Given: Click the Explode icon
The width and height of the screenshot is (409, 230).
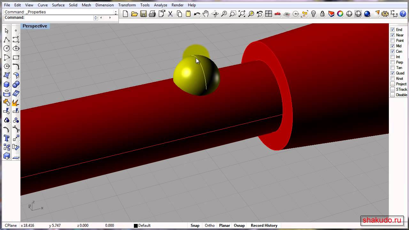Looking at the screenshot, I should pyautogui.click(x=16, y=102).
